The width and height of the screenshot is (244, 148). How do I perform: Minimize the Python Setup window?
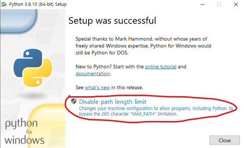click(x=202, y=4)
